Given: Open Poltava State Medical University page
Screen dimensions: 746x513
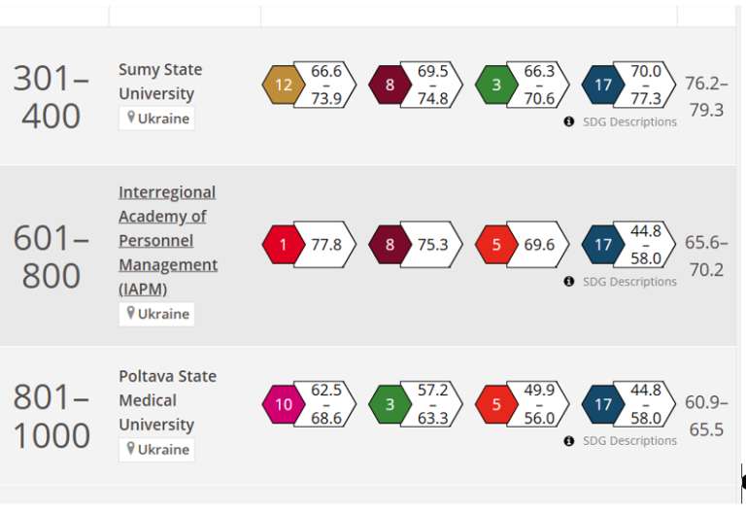Looking at the screenshot, I should (167, 399).
